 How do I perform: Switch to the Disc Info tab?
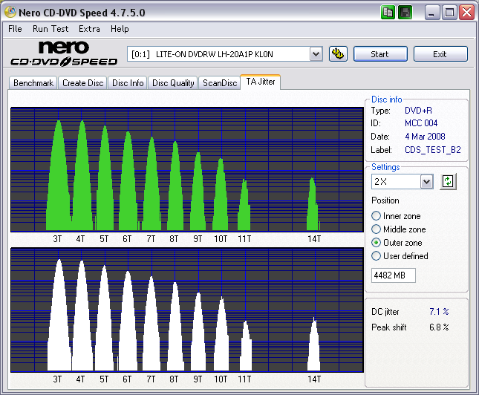[x=128, y=83]
